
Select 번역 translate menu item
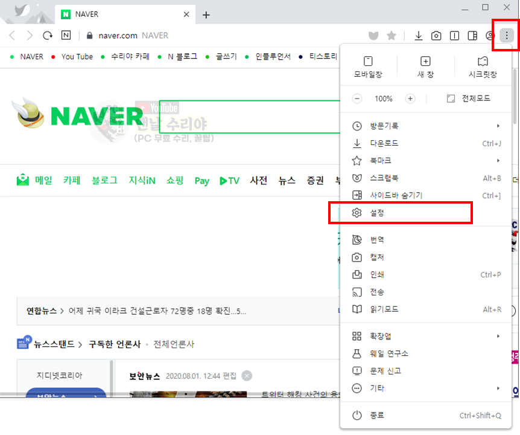click(426, 240)
